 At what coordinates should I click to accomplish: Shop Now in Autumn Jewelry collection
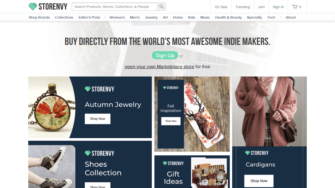(x=97, y=119)
